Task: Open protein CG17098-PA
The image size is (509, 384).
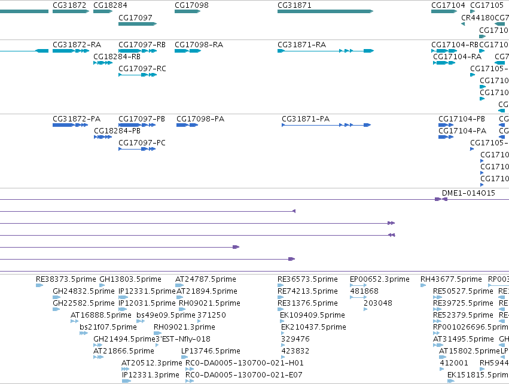Action: click(187, 125)
